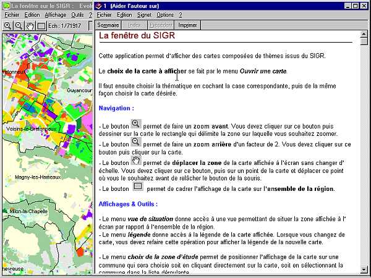Click Guyancourt label on the map
Viewport: 371px width, 278px height.
[x=80, y=90]
